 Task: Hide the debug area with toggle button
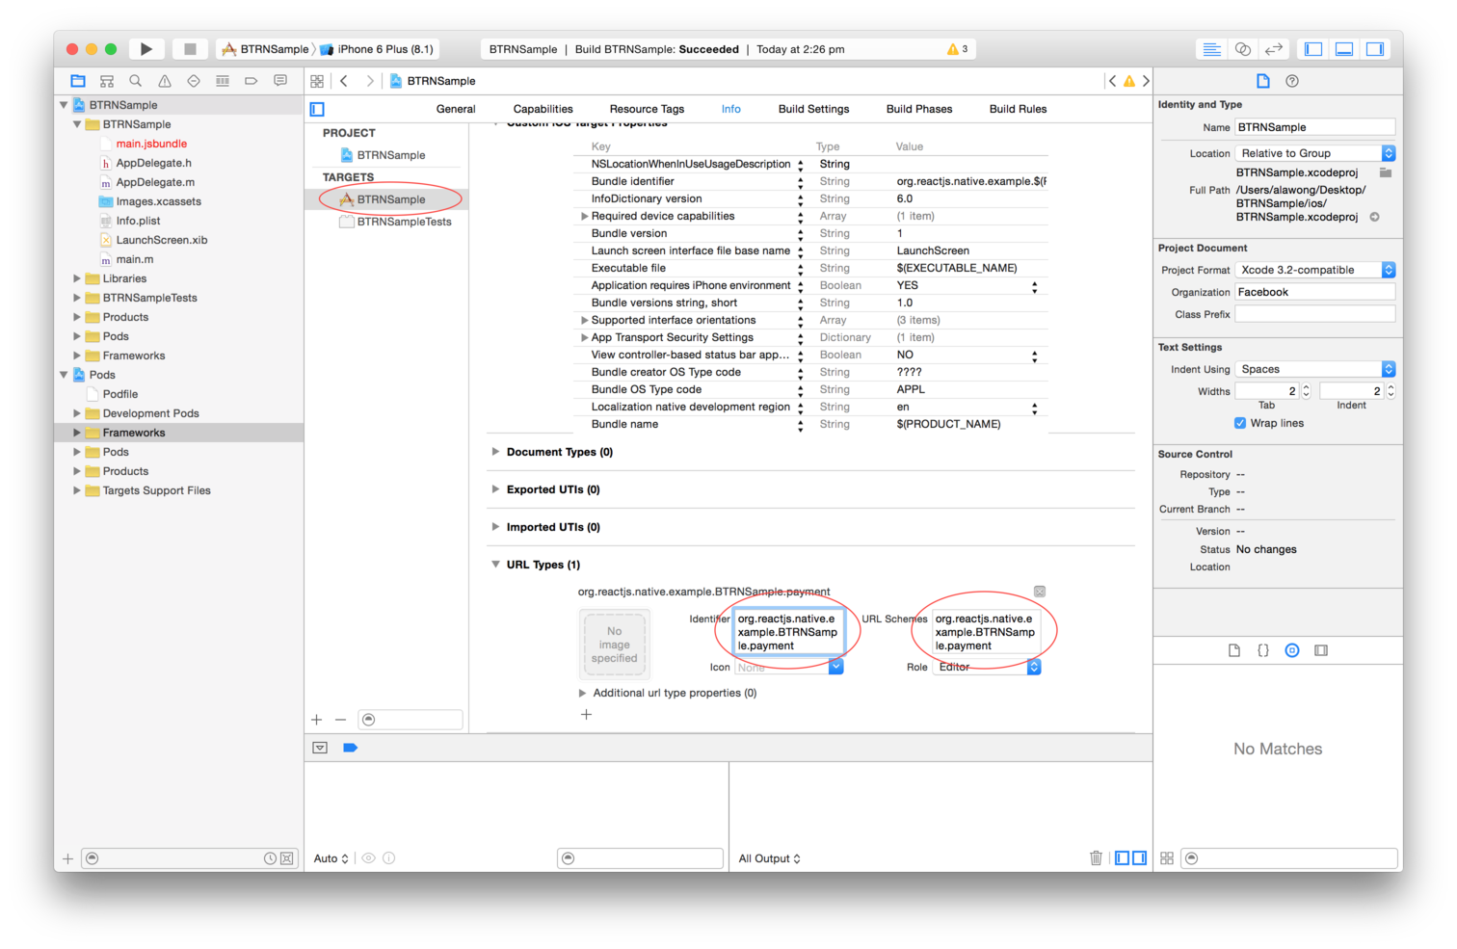320,748
